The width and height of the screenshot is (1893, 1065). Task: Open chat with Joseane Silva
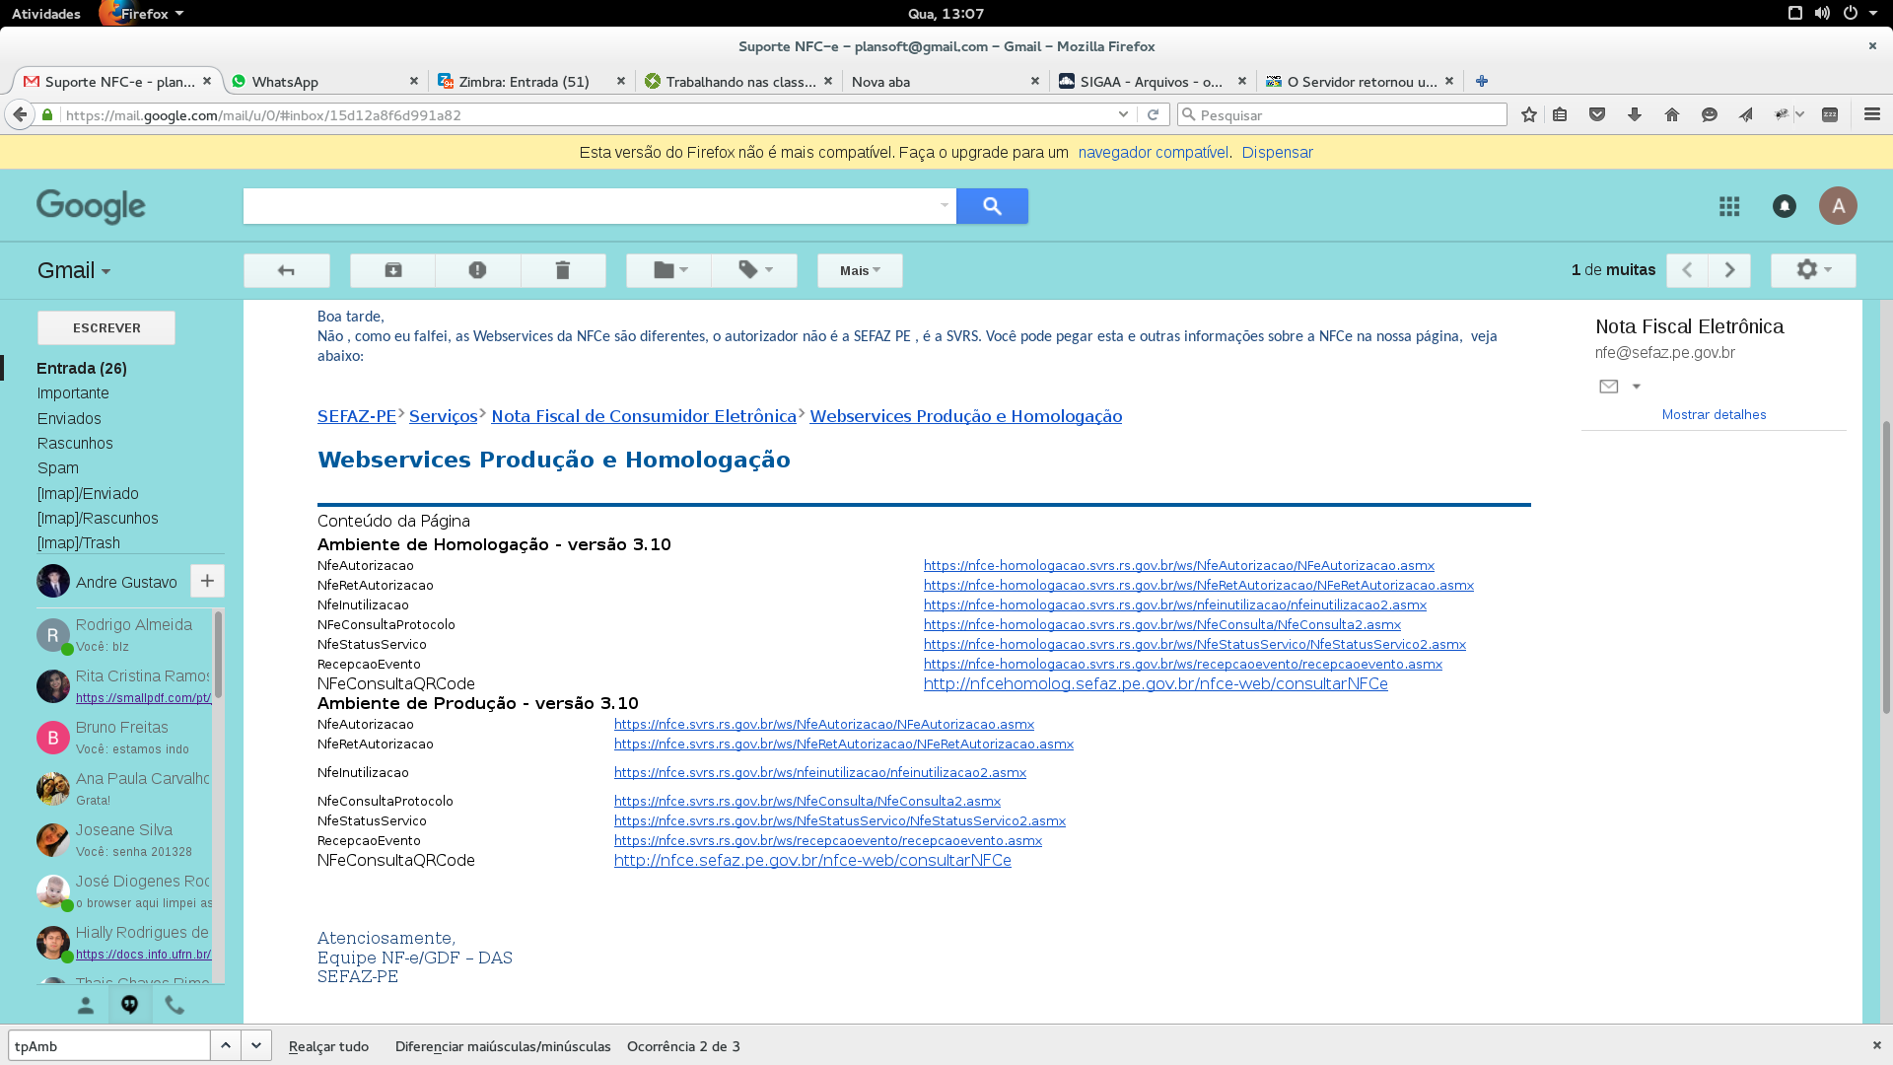point(124,839)
